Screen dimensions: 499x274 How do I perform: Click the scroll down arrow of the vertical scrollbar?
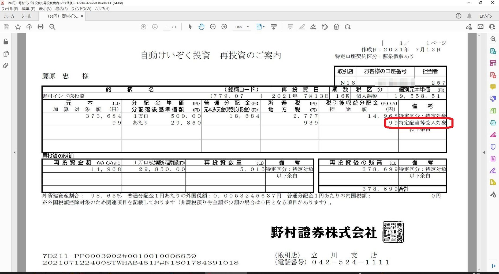(x=479, y=269)
